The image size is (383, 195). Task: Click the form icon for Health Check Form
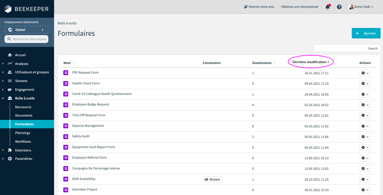66,84
